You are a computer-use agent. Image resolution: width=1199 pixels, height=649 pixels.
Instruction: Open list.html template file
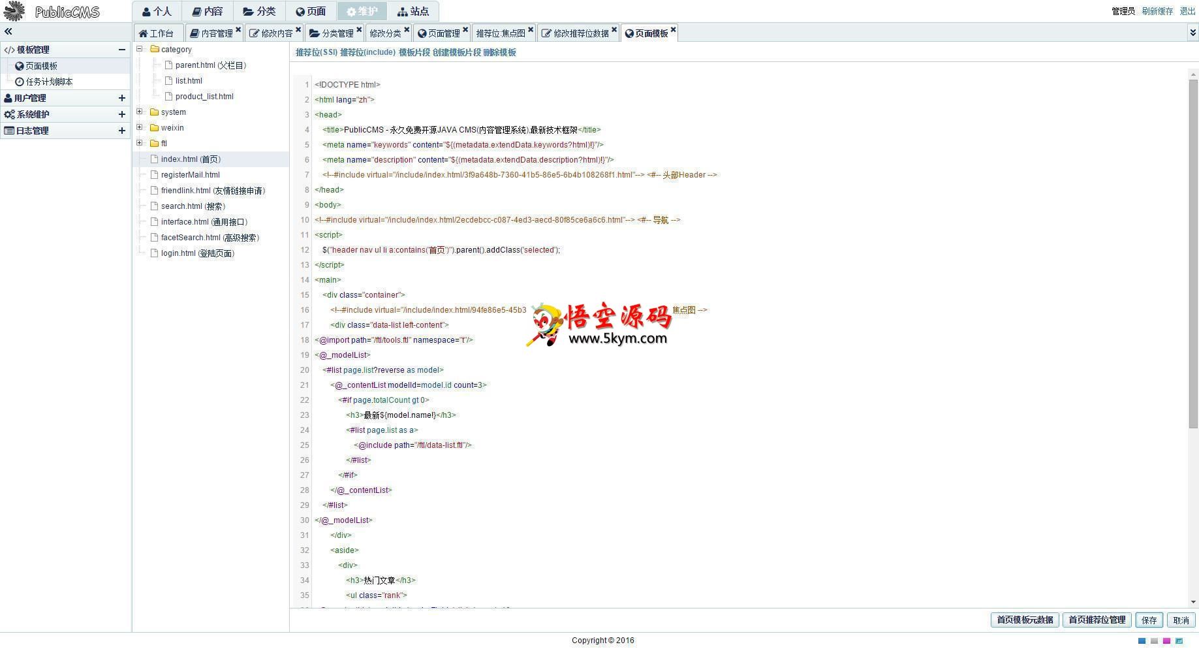tap(189, 81)
